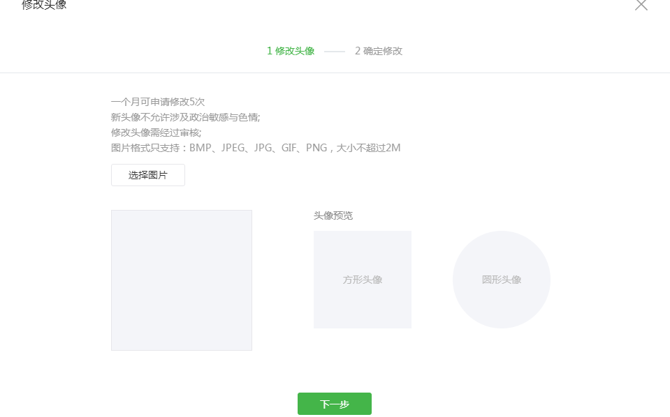Click the connector line between the two steps
670x417 pixels.
[x=335, y=52]
